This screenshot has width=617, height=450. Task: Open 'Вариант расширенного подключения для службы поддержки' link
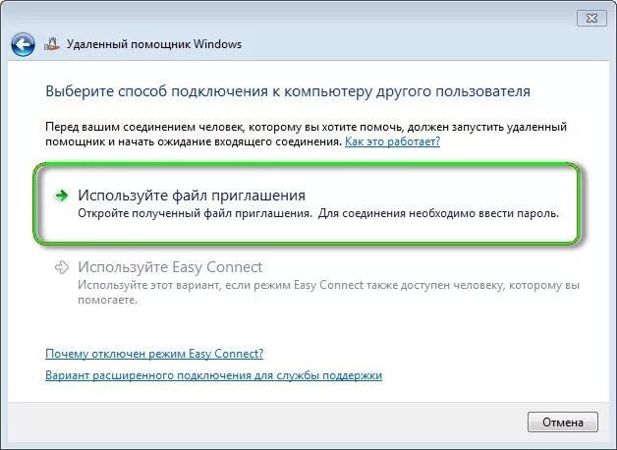tap(213, 375)
